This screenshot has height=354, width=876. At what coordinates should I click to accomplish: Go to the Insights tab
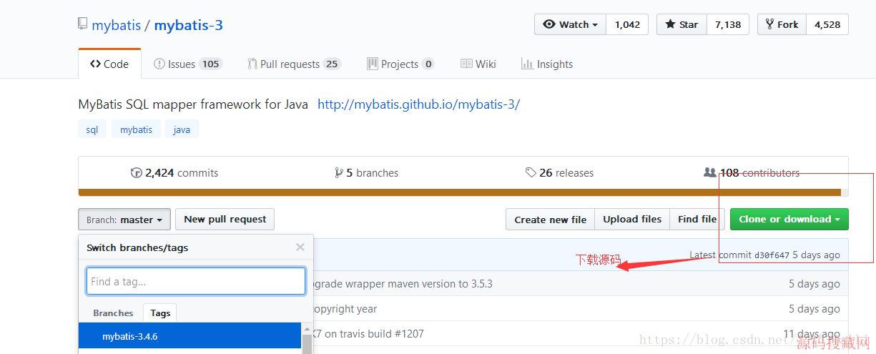(x=547, y=64)
